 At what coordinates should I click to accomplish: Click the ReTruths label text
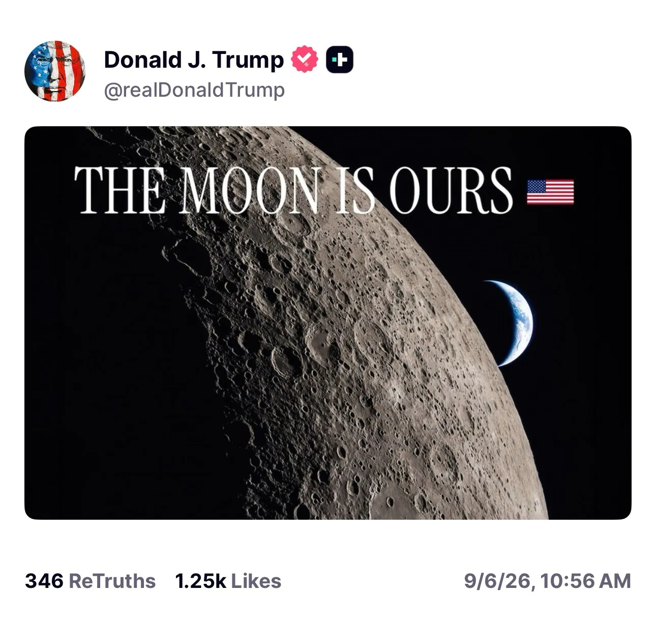click(112, 581)
